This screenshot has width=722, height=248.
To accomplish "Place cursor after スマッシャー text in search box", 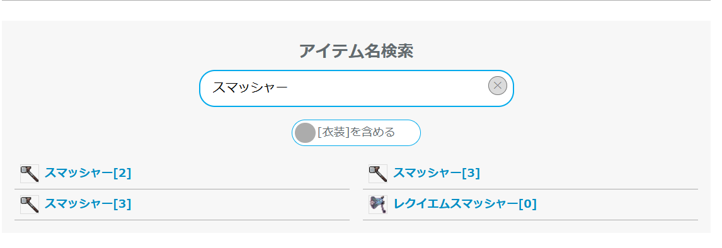I will click(x=289, y=88).
